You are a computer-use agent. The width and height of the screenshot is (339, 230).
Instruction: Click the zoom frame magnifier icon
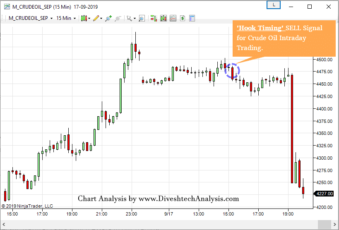pyautogui.click(x=142, y=18)
